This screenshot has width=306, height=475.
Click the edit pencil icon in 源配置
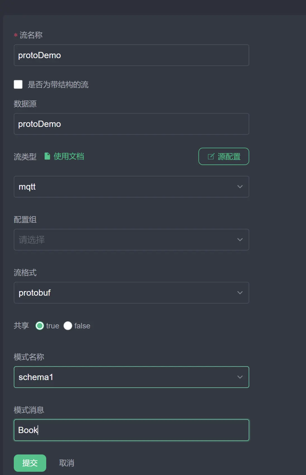[211, 156]
